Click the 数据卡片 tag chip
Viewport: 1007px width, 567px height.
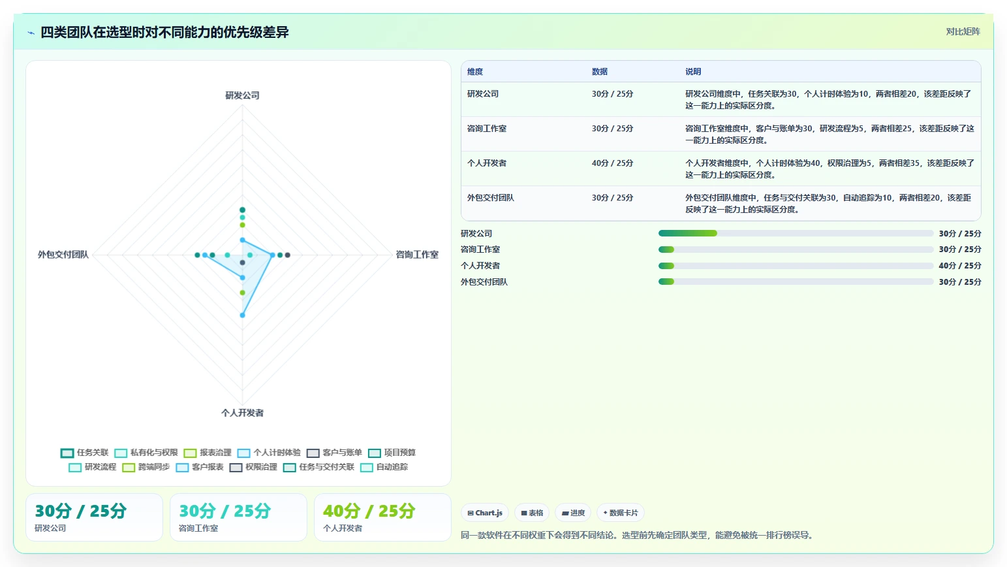pos(621,513)
